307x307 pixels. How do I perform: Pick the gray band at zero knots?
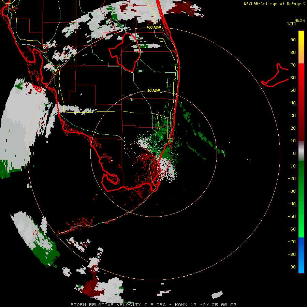tap(301, 151)
